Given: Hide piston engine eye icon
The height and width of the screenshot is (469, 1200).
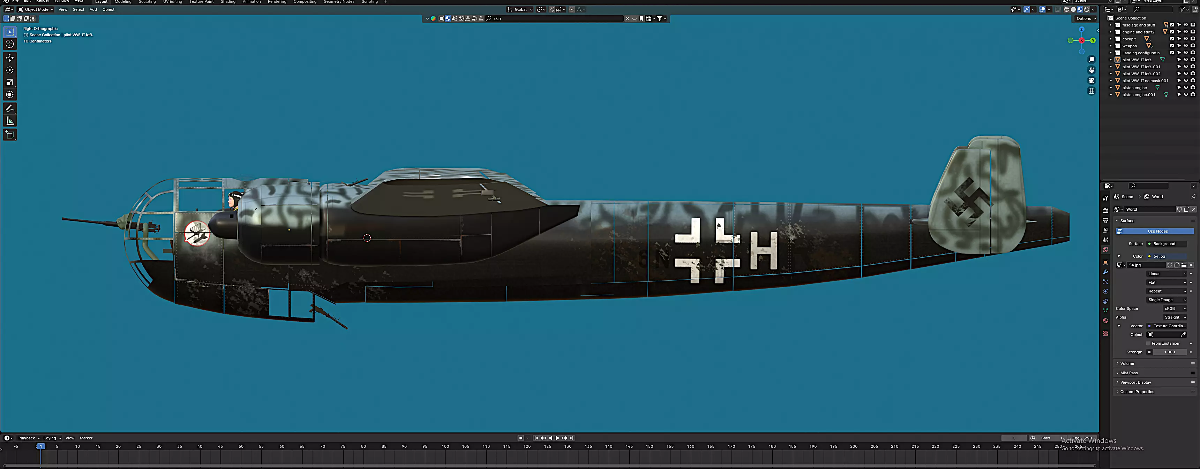Looking at the screenshot, I should tap(1186, 87).
